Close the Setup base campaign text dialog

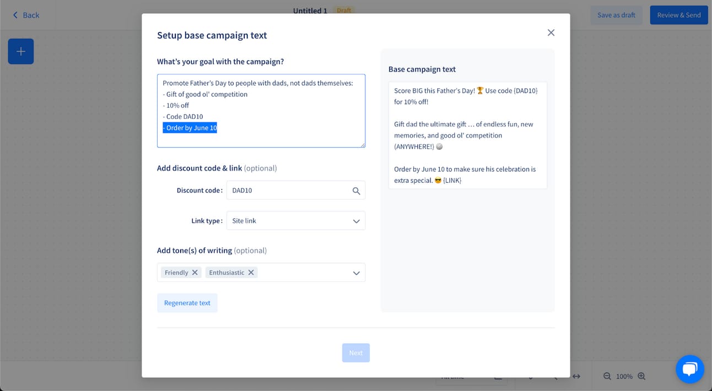tap(551, 33)
